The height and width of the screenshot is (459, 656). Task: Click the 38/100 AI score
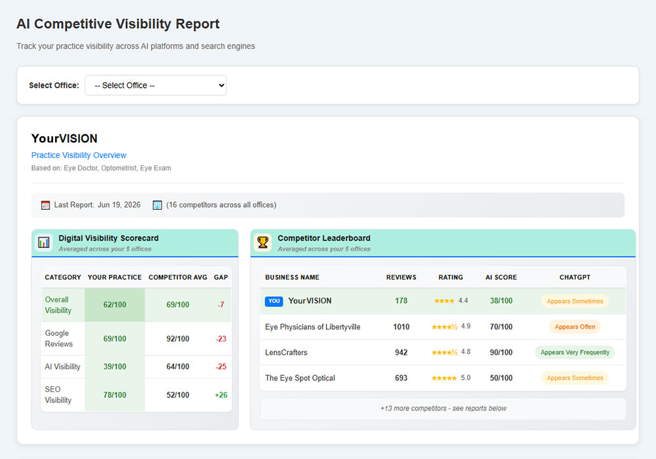click(501, 300)
